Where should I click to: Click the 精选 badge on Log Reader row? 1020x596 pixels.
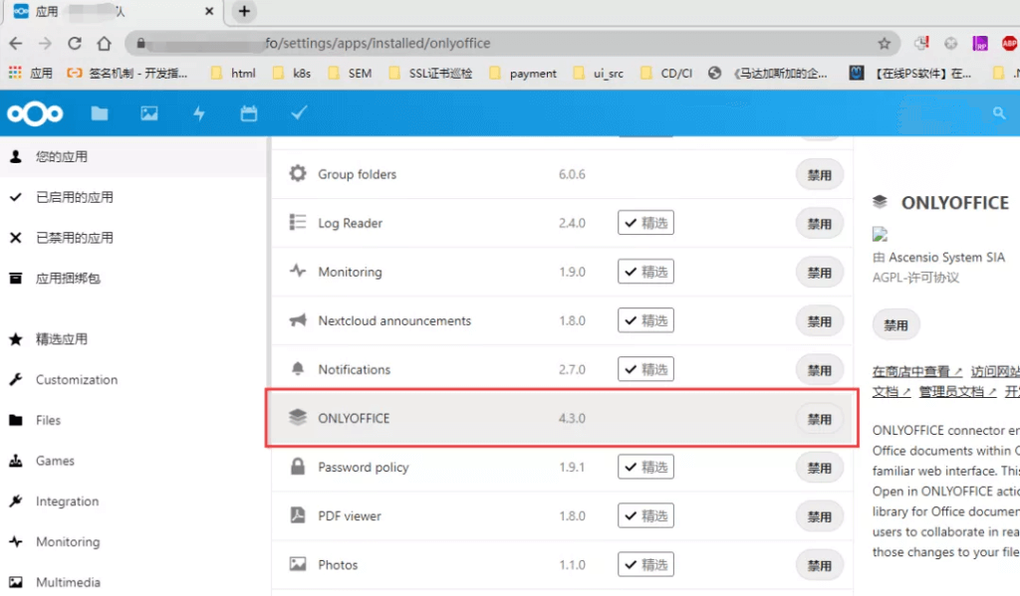click(645, 223)
